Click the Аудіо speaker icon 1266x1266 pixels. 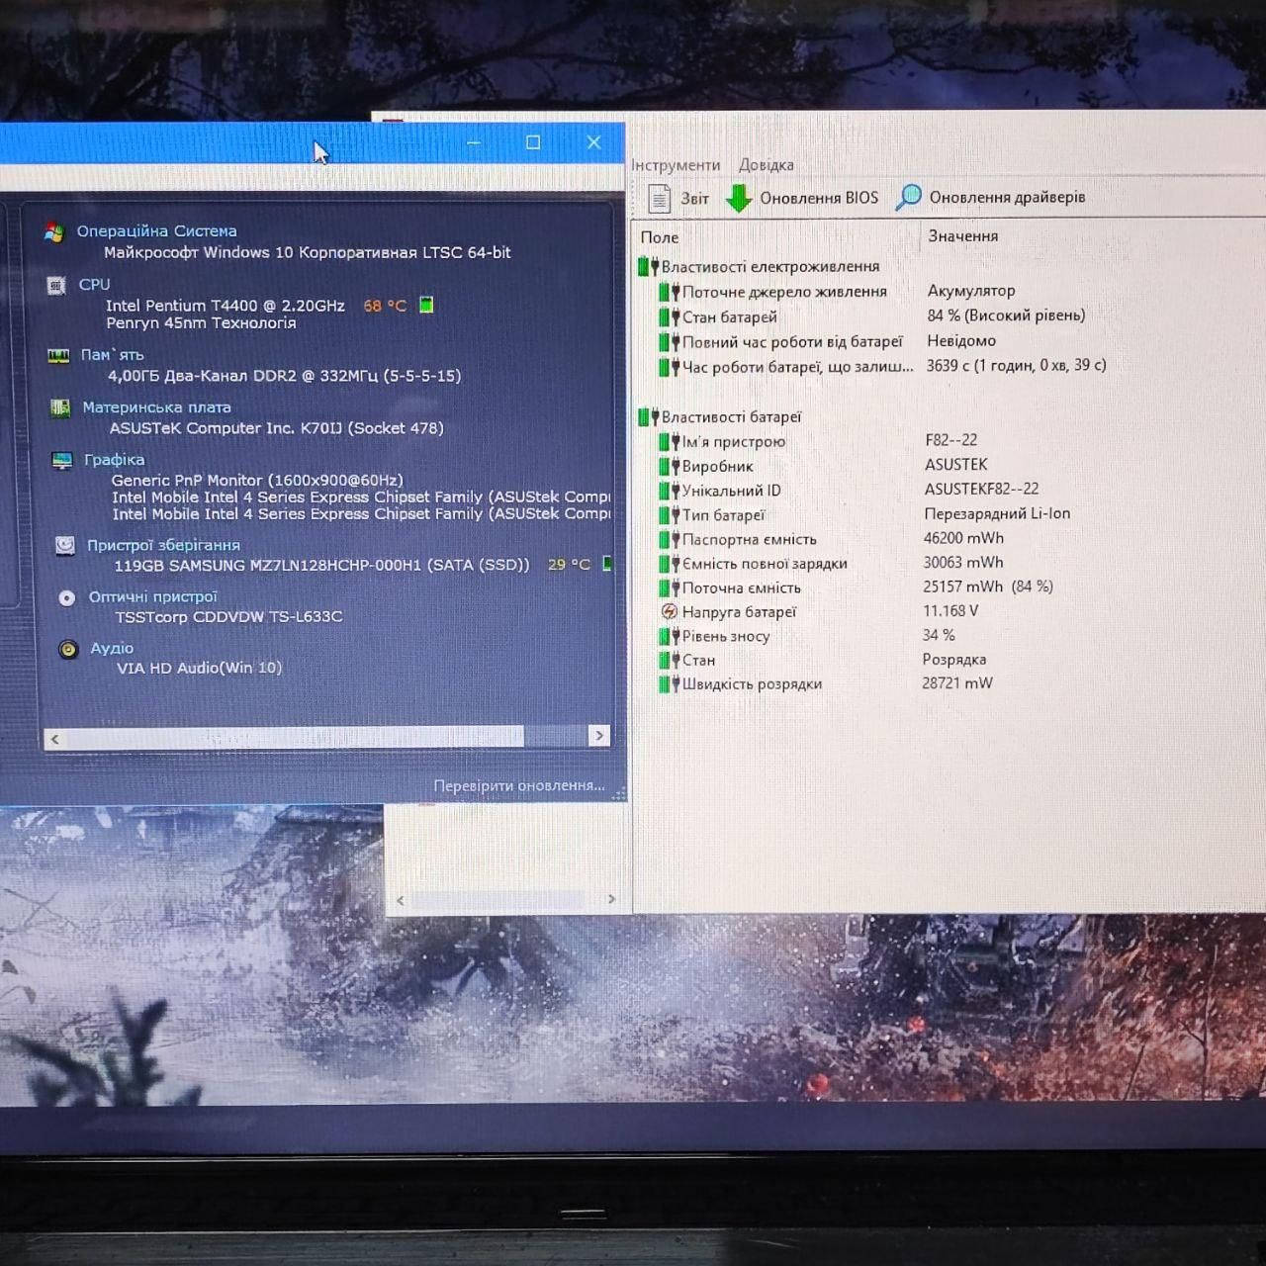point(68,649)
